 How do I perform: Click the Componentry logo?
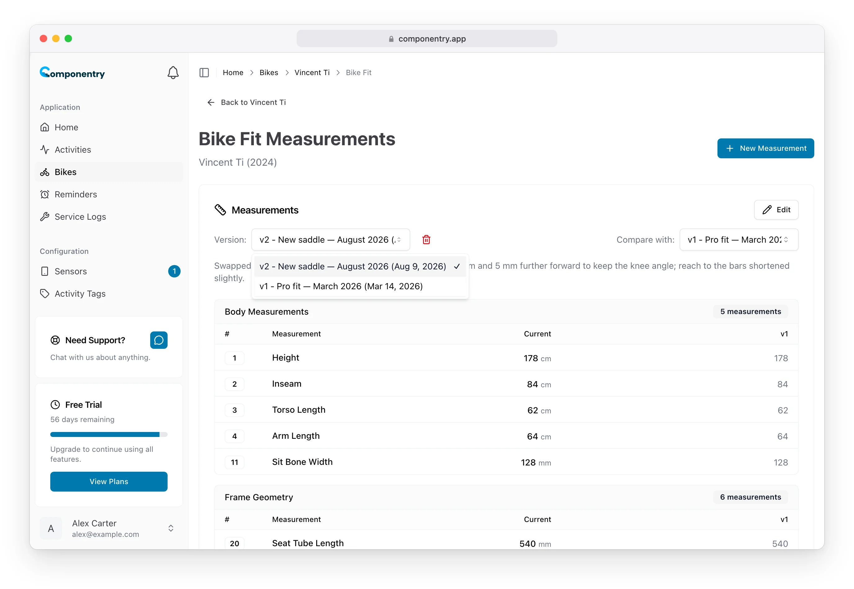click(x=72, y=73)
